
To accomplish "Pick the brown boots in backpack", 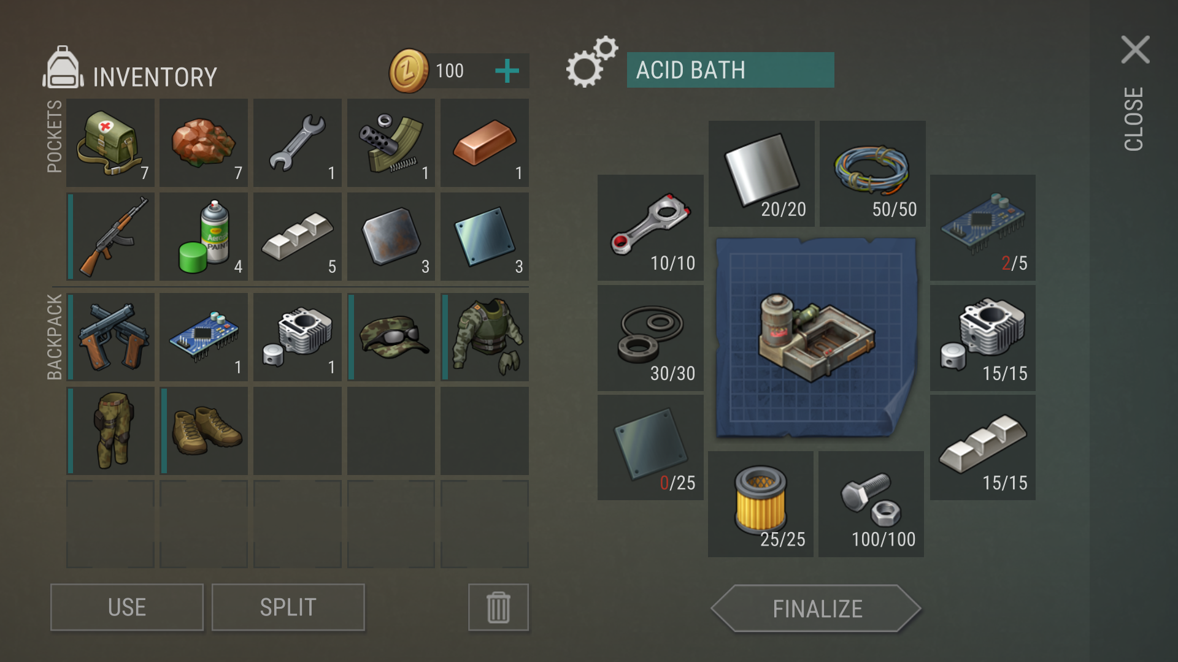I will point(204,430).
